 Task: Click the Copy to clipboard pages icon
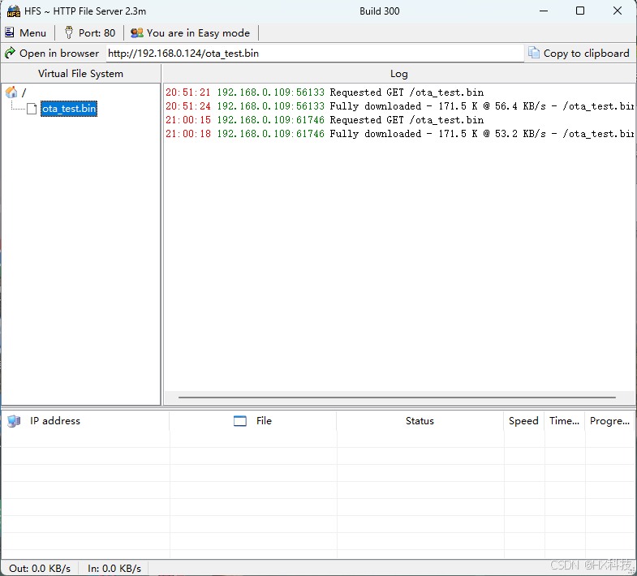click(x=534, y=53)
